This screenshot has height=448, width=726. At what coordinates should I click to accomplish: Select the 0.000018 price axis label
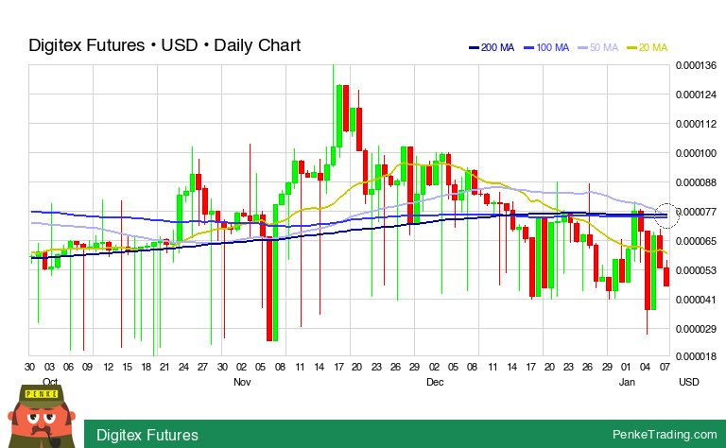[696, 356]
